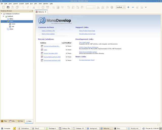Switch to the Classes pad tab
This screenshot has height=130, width=162.
[21, 121]
